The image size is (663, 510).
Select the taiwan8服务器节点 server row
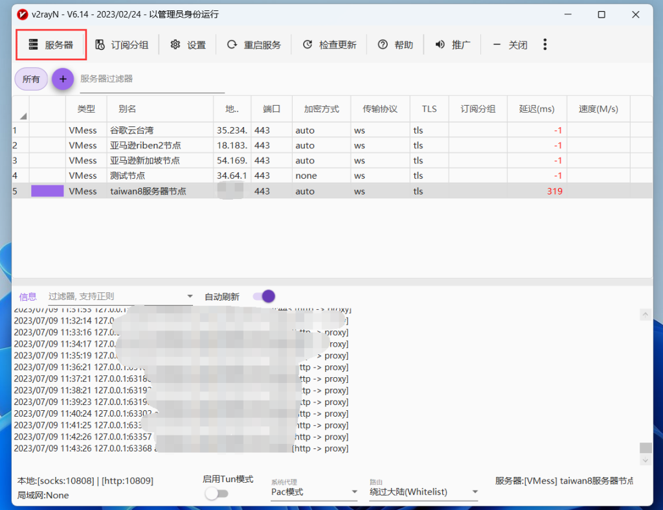pyautogui.click(x=332, y=191)
